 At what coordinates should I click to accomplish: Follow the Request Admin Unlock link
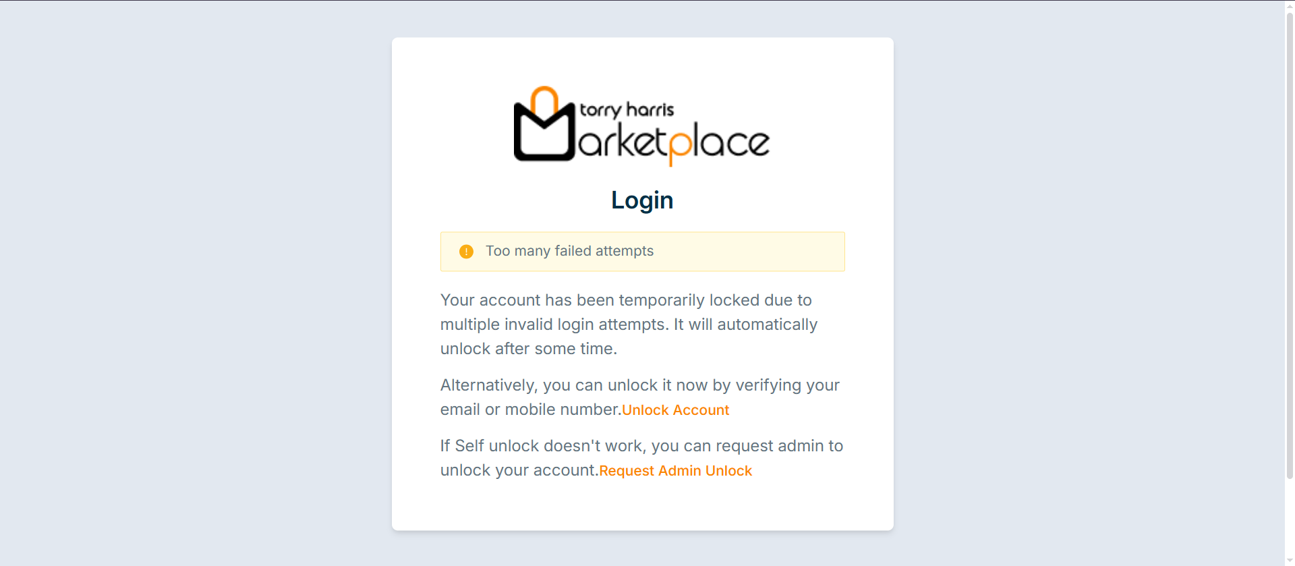675,471
